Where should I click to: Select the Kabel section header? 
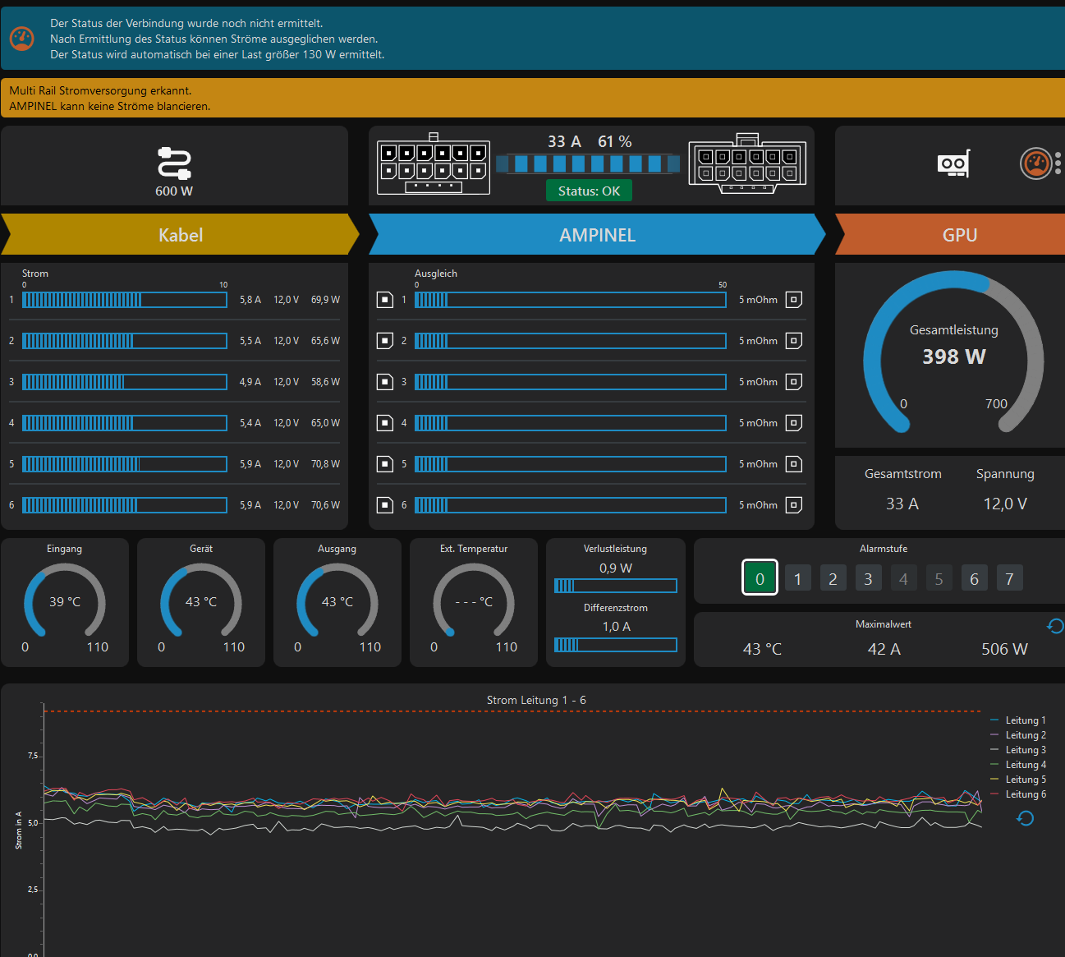pos(180,235)
